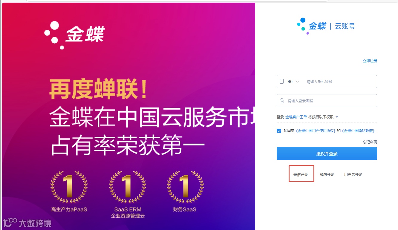Expand the permissions list triangle
398x230 pixels.
pos(337,117)
